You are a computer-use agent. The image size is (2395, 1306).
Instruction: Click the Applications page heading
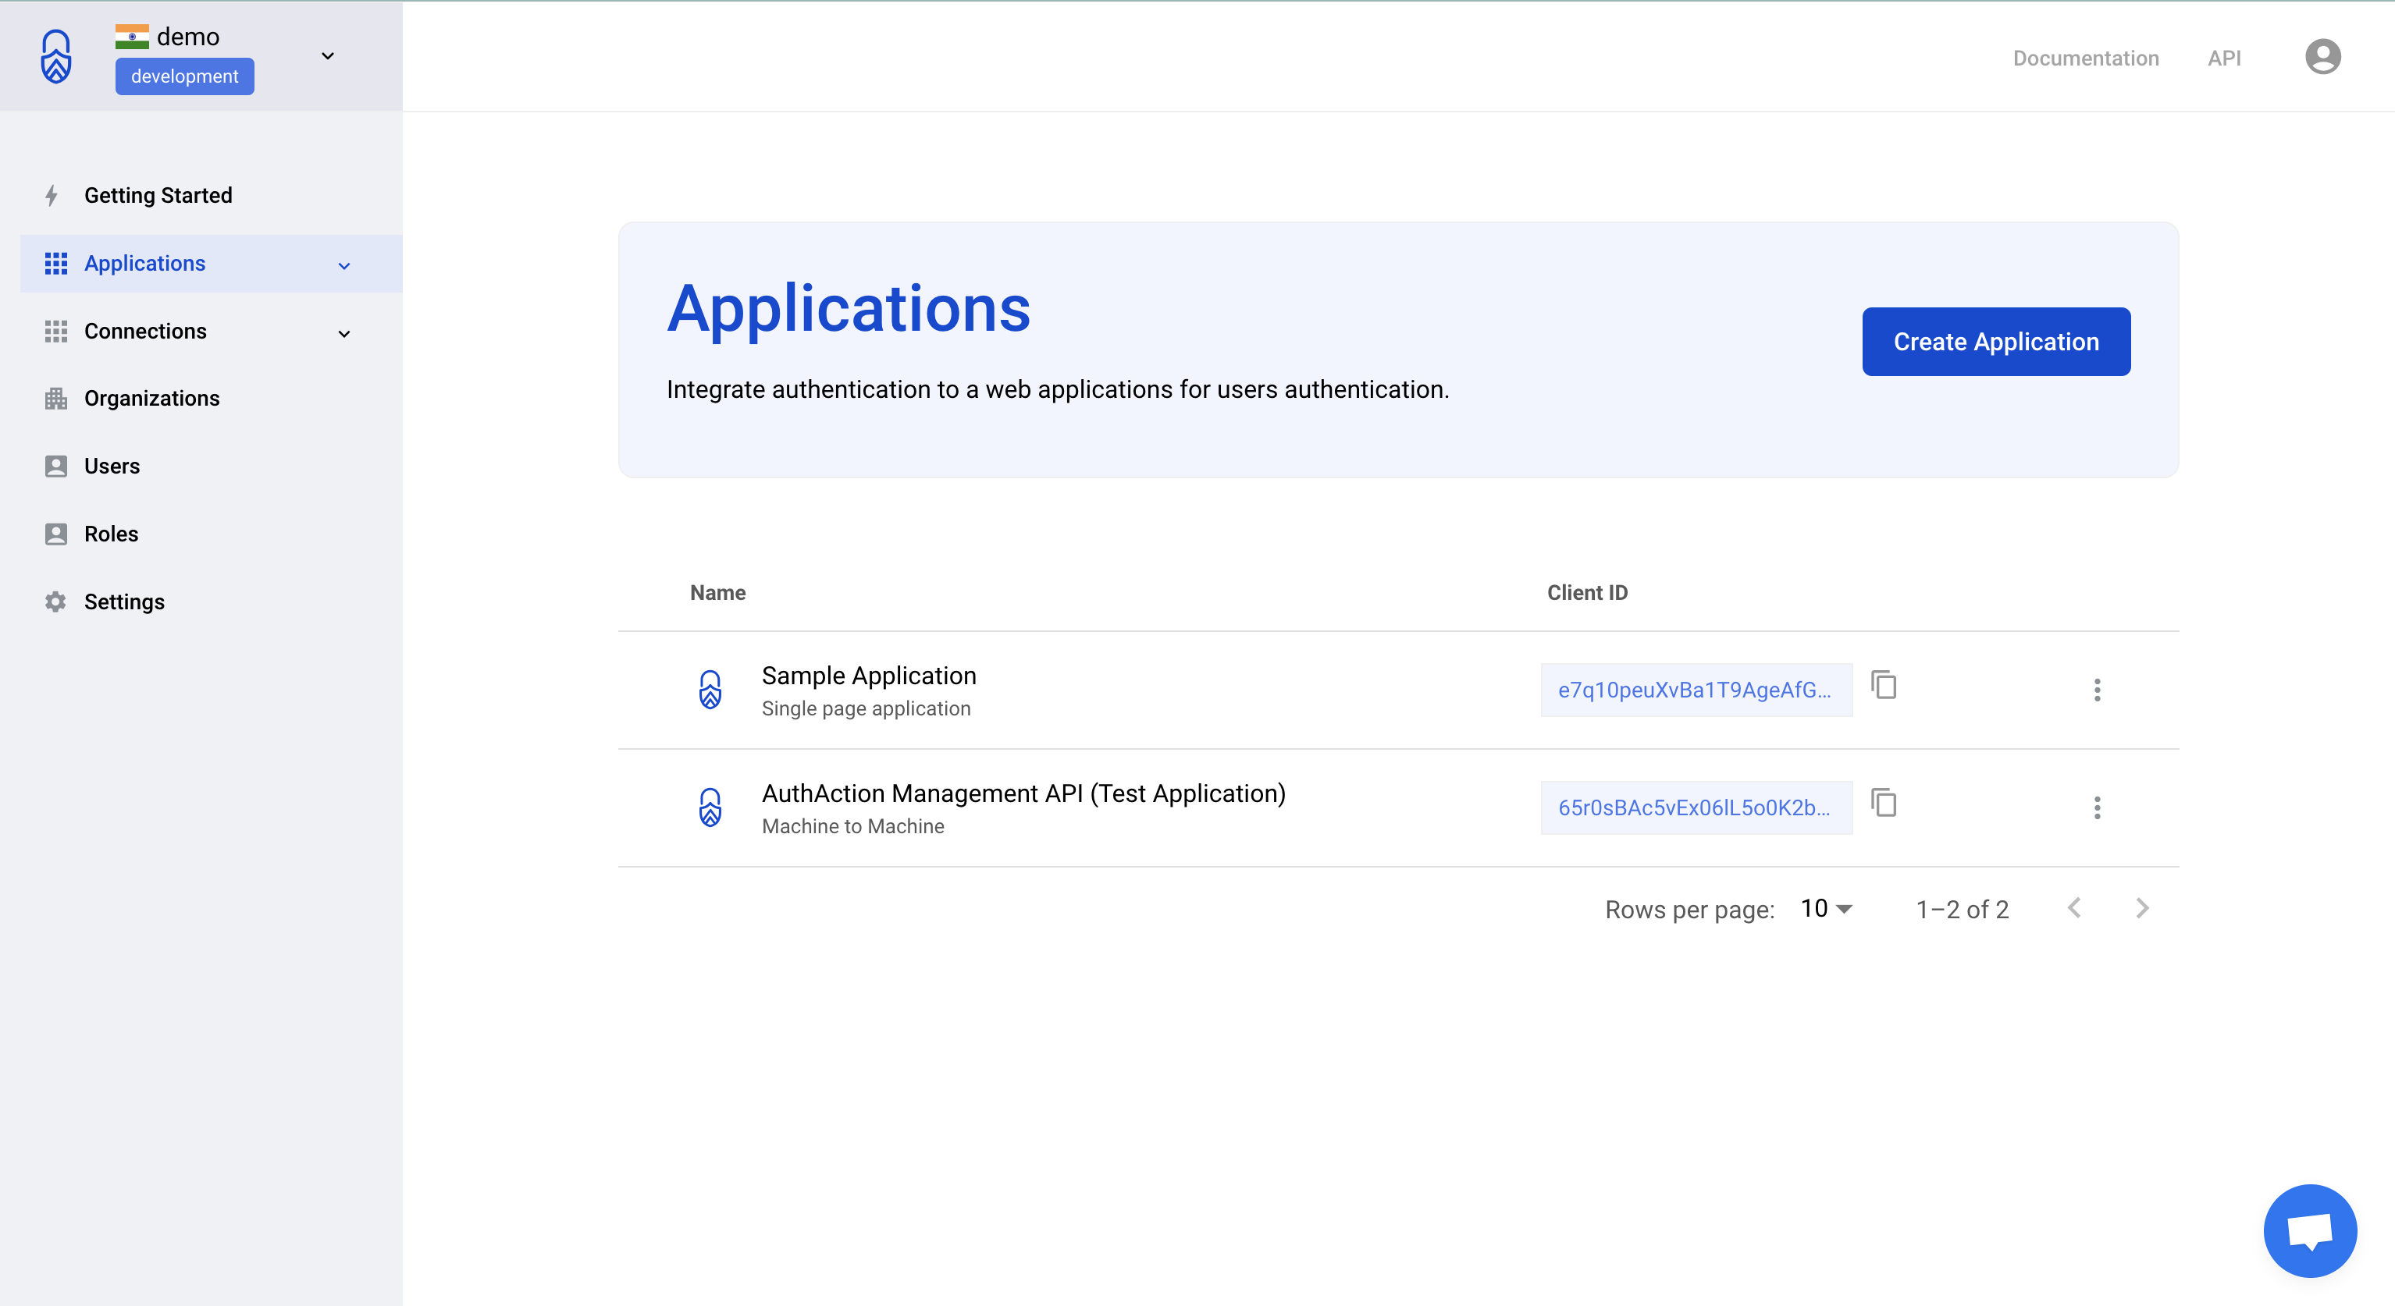click(x=849, y=308)
